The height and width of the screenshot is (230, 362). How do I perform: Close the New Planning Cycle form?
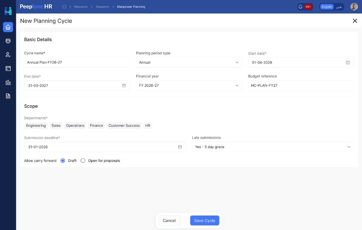pos(355,21)
